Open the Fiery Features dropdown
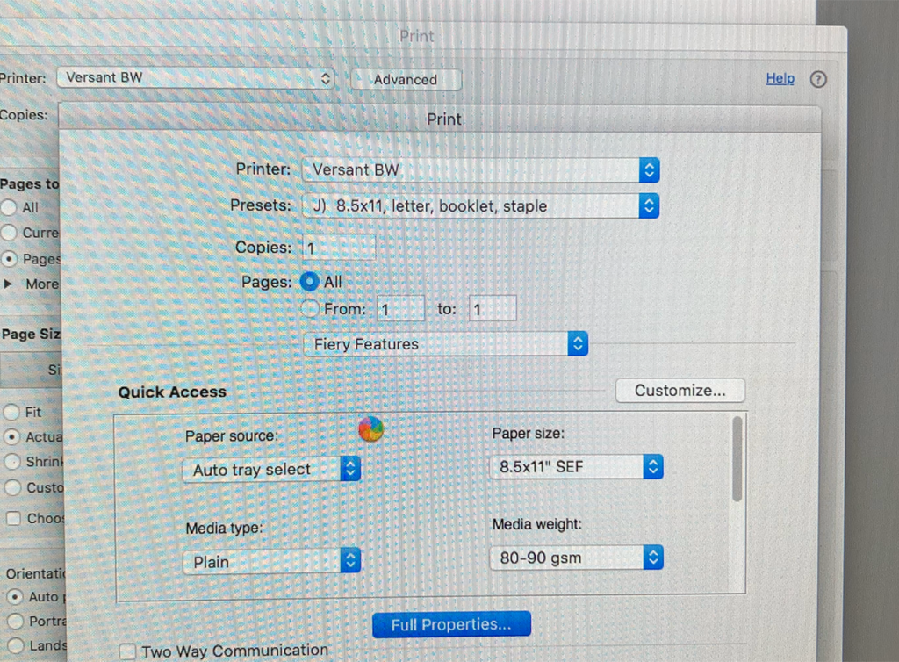This screenshot has height=662, width=899. pyautogui.click(x=445, y=344)
